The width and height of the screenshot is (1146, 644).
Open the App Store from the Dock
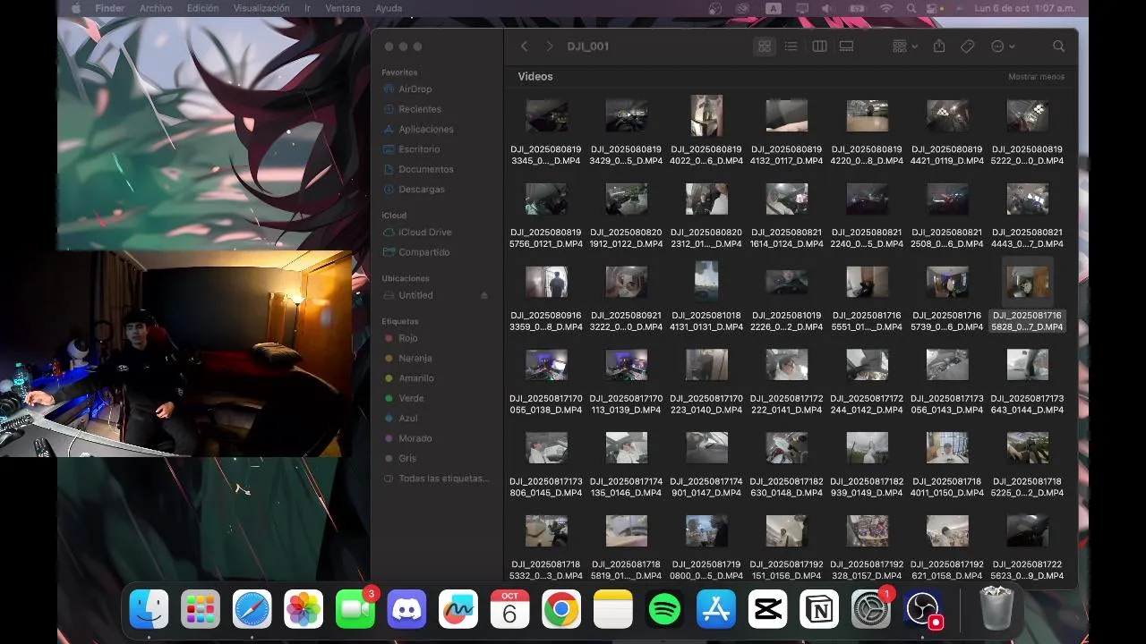pos(715,610)
